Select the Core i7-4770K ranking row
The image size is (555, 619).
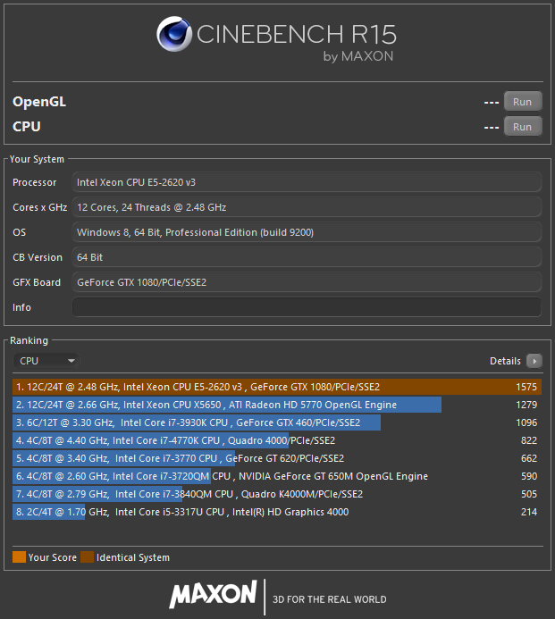(277, 440)
